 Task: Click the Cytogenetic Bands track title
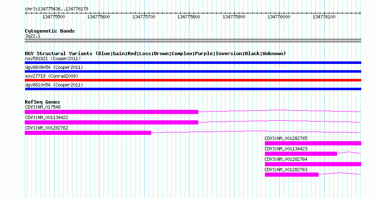coord(50,31)
